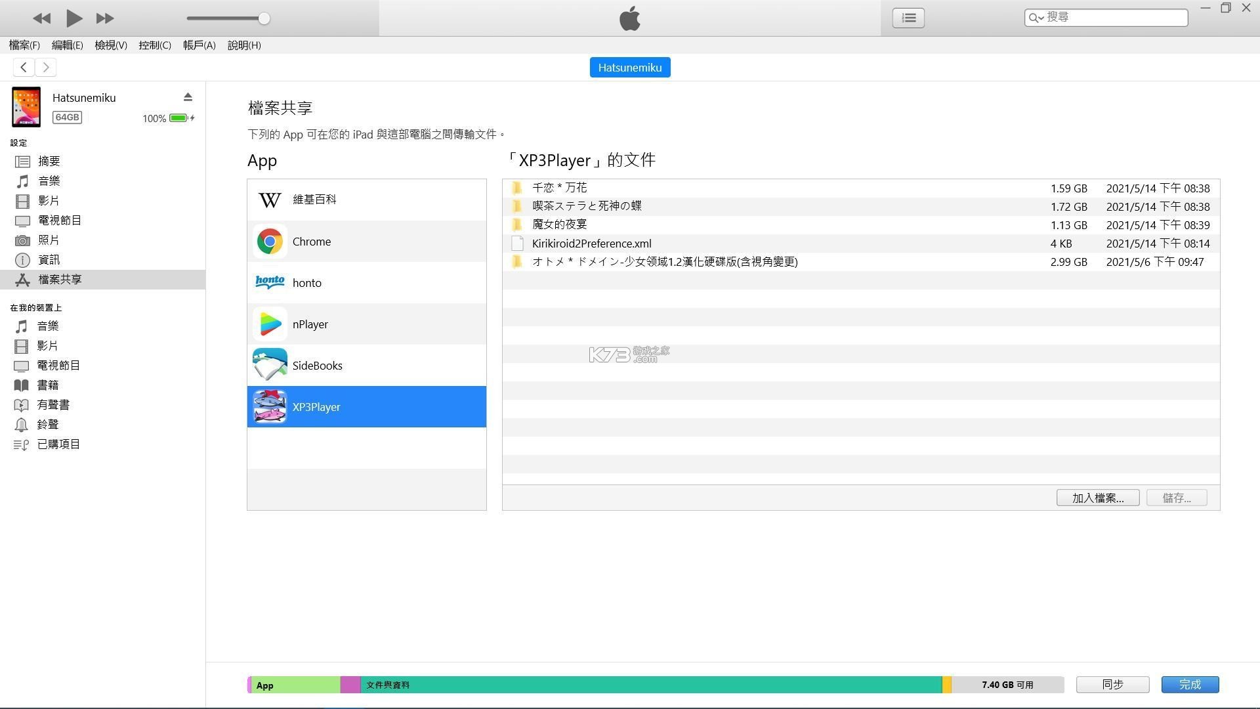Open the 有聲書 audiobooks section
Screen dimensions: 1260x709
point(52,404)
